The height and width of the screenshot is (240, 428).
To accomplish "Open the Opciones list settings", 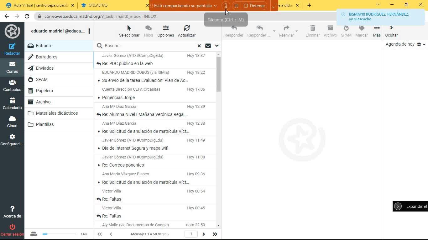I will point(166,31).
